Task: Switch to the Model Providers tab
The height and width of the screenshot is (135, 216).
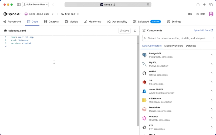Action: [174, 46]
